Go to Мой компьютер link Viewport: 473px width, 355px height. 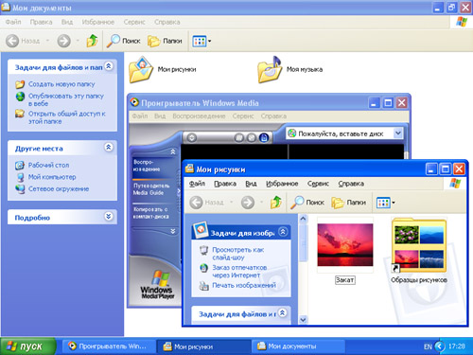tap(52, 177)
